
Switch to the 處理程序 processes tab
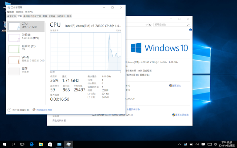pyautogui.click(x=11, y=16)
